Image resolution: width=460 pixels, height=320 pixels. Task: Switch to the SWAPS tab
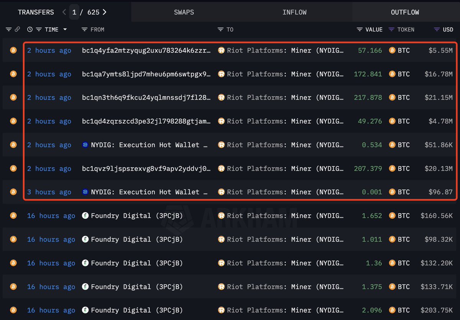184,12
